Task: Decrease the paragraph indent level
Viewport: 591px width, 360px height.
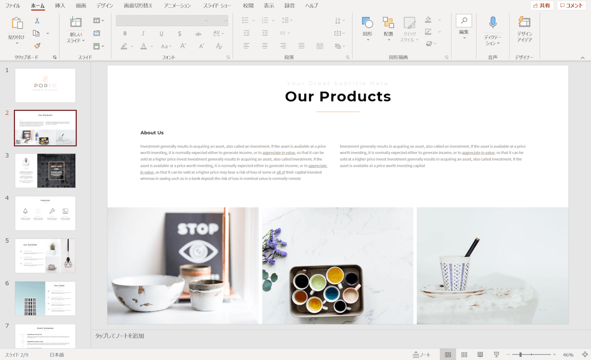Action: coord(246,33)
